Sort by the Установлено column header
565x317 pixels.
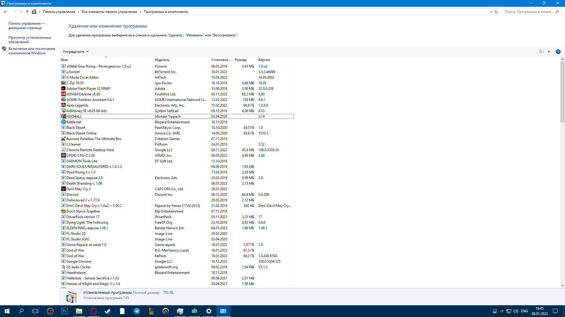click(221, 60)
